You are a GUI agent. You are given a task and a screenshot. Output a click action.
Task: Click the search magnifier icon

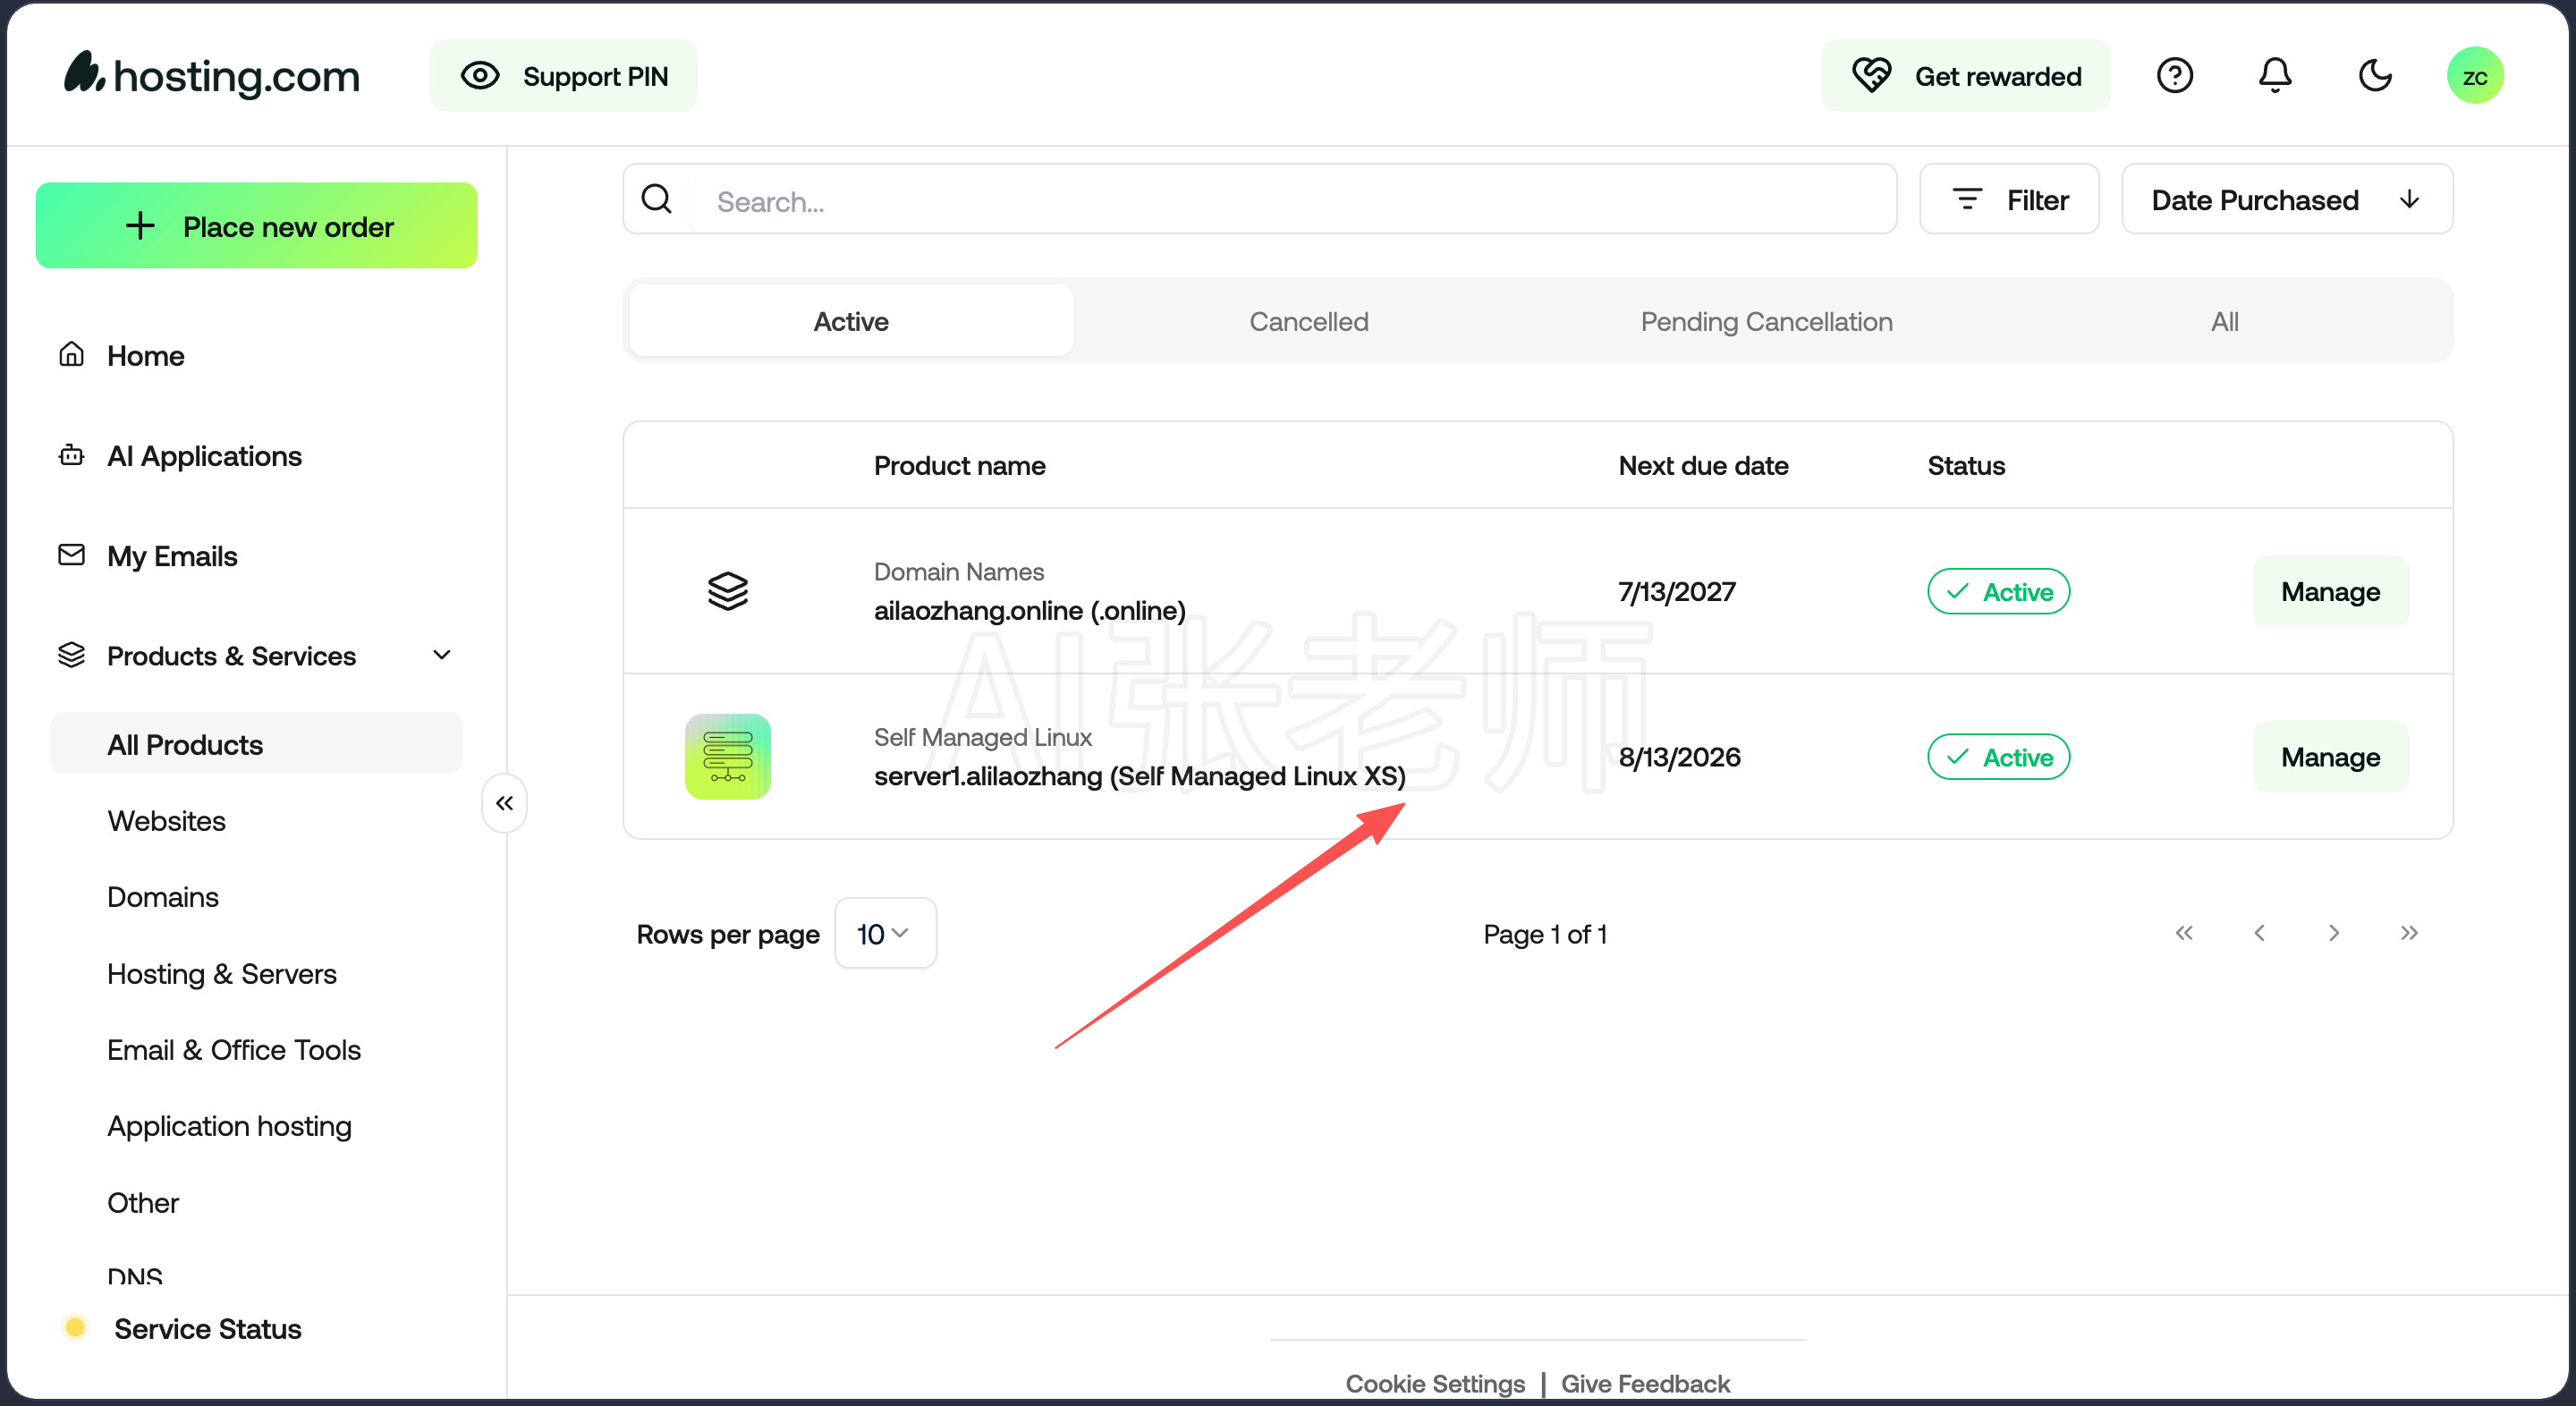[657, 199]
